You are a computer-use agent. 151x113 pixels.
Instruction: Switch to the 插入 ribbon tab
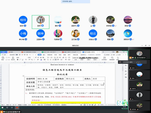tap(44, 54)
